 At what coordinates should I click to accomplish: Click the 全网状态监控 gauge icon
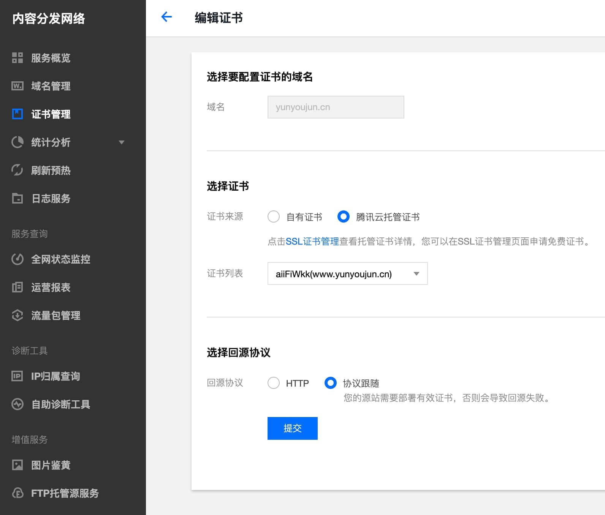click(17, 259)
